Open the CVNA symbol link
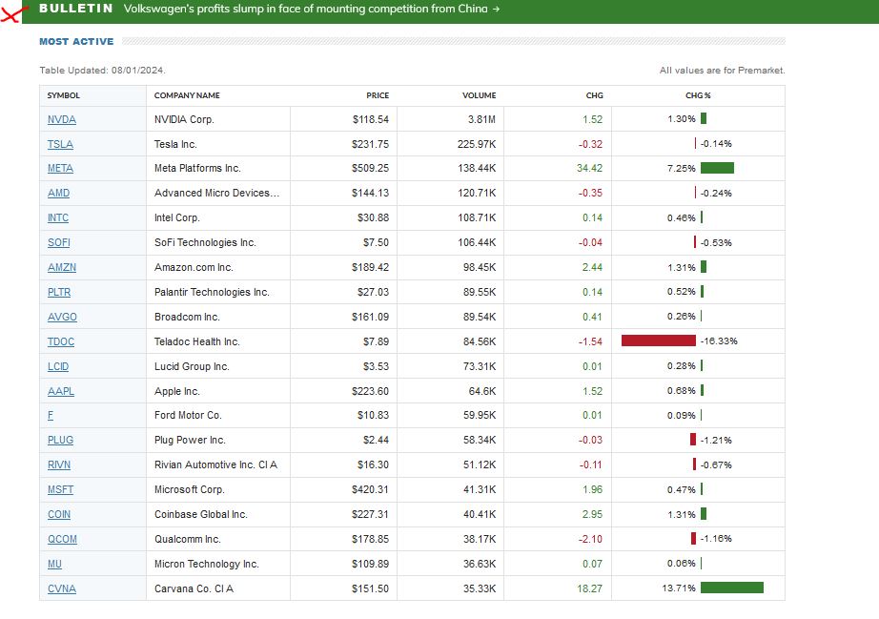Screen dimensions: 879x619 pyautogui.click(x=62, y=588)
